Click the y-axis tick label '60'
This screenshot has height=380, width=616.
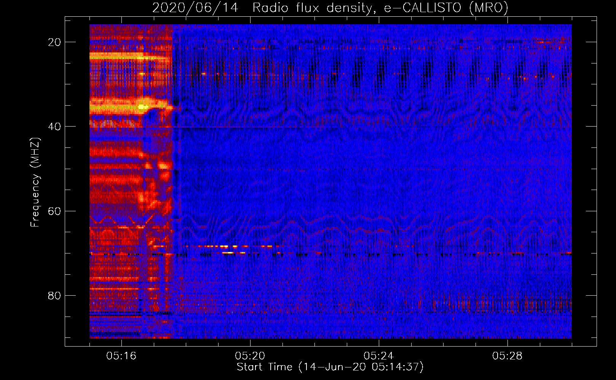(x=54, y=211)
